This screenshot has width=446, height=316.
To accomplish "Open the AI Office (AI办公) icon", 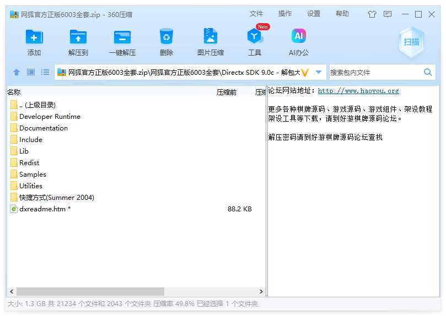I will click(x=299, y=36).
